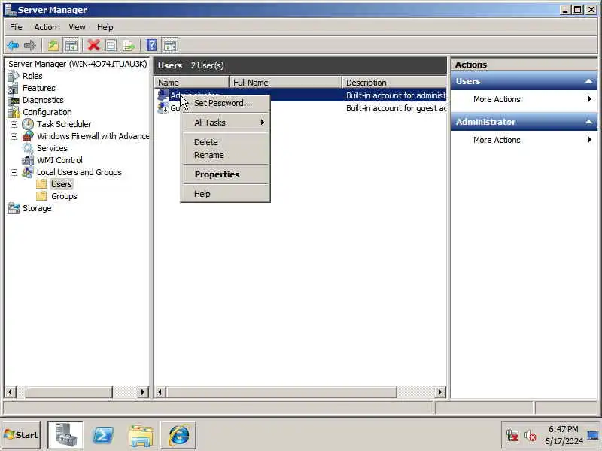Choose Properties from context menu
The image size is (602, 451).
click(225, 174)
